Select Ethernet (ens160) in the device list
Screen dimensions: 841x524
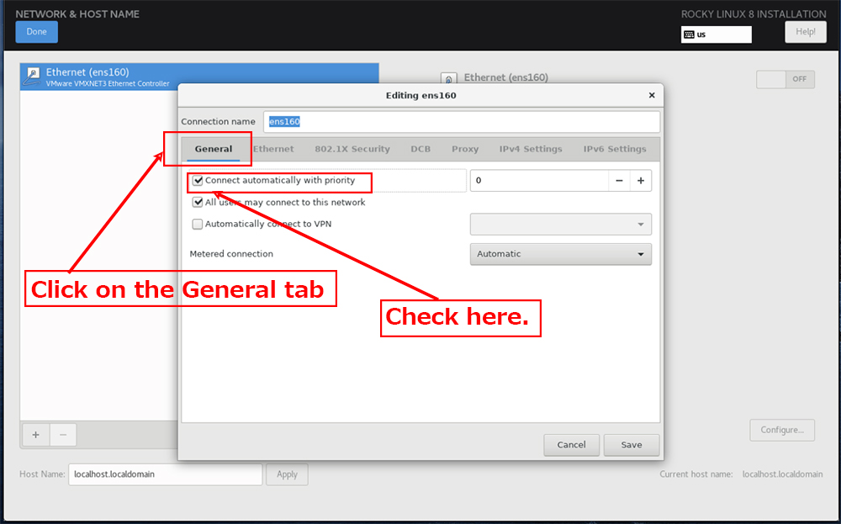pos(199,77)
